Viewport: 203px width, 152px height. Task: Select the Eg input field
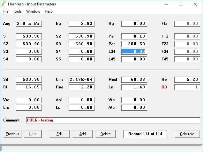81,24
